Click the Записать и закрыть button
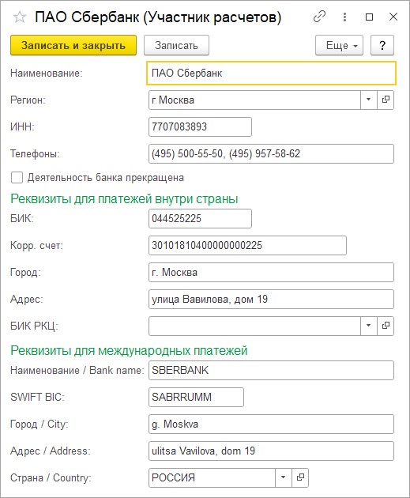This screenshot has width=410, height=498. (73, 45)
